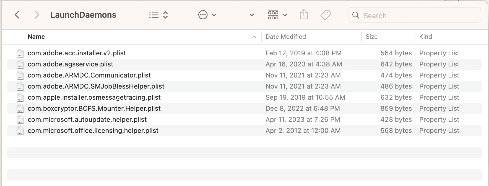The width and height of the screenshot is (489, 186).
Task: Sort by Kind column header
Action: coord(425,37)
